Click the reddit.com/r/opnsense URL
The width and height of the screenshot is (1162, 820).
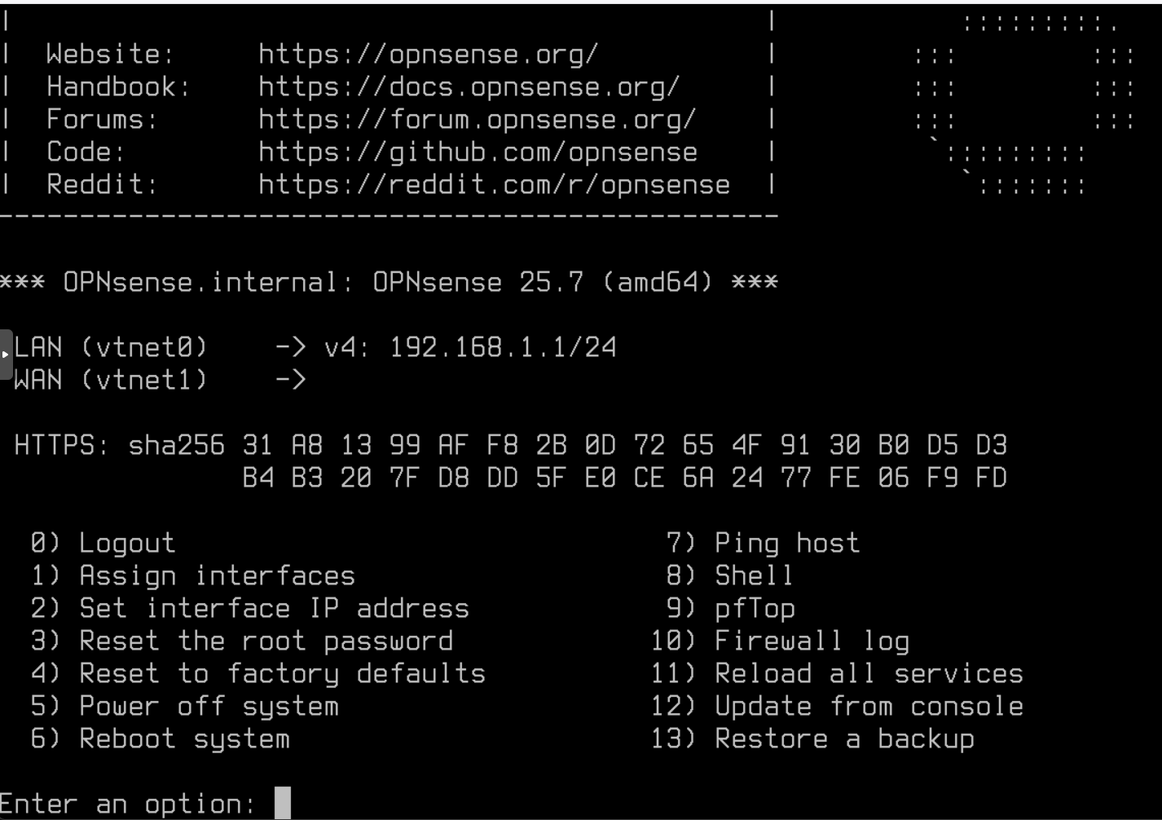click(494, 185)
